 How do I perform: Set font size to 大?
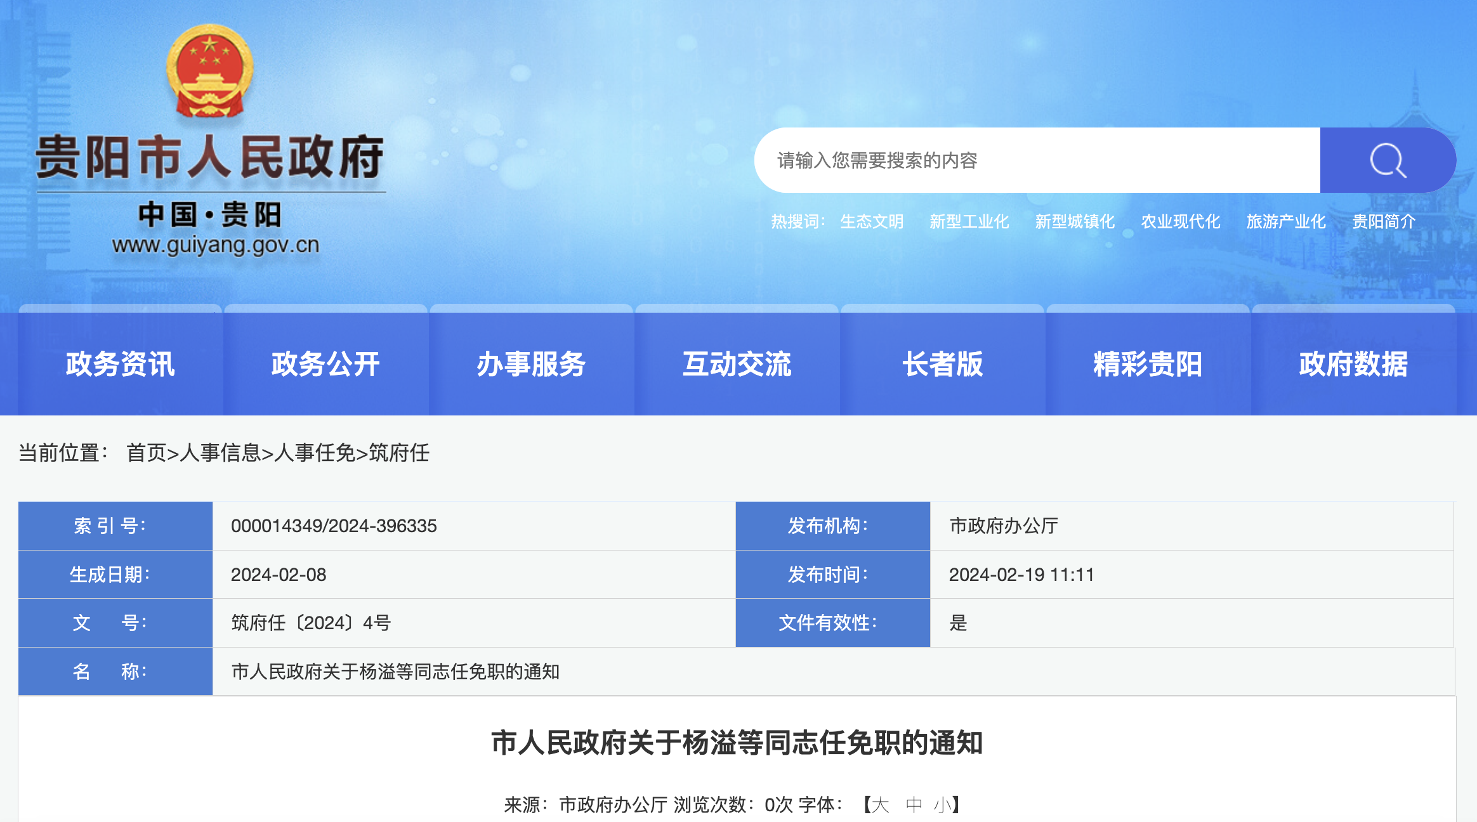[880, 805]
